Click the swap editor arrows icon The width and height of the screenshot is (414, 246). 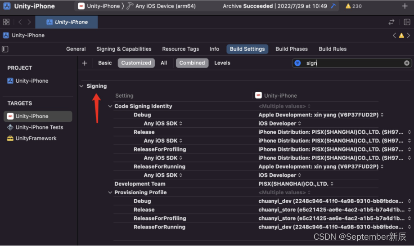pos(391,22)
